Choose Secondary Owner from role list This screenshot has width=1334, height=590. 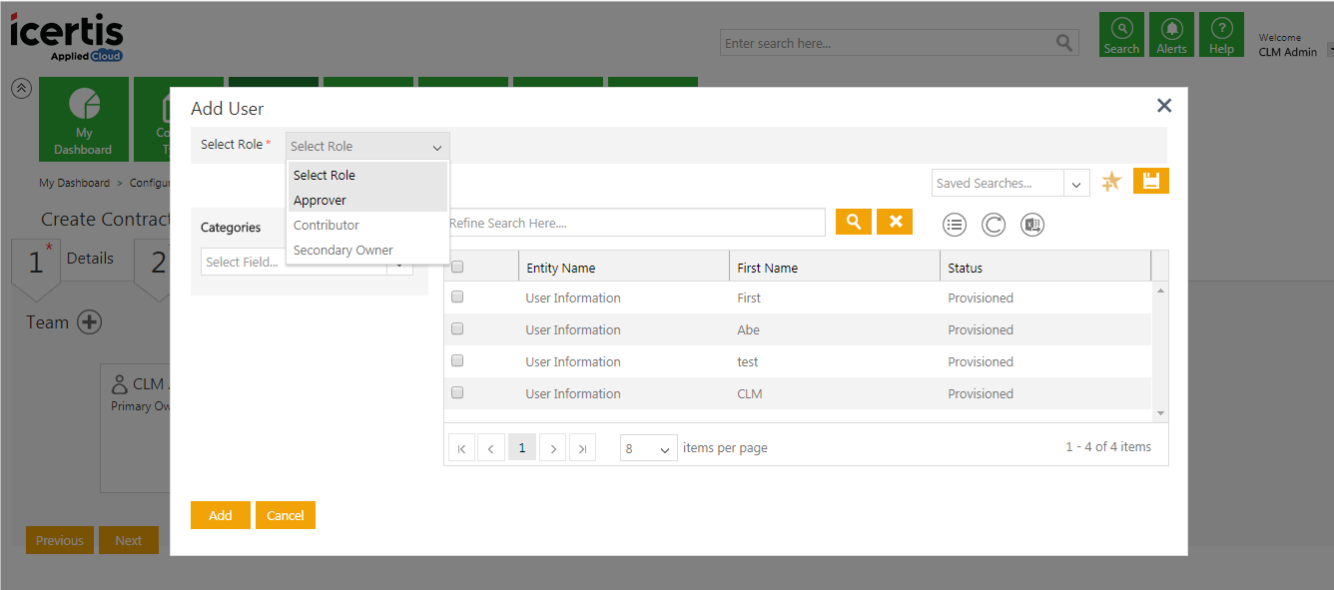367,250
